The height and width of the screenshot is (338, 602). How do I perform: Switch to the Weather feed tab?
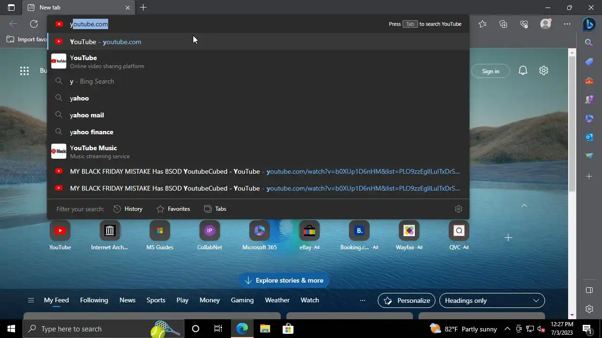click(277, 300)
